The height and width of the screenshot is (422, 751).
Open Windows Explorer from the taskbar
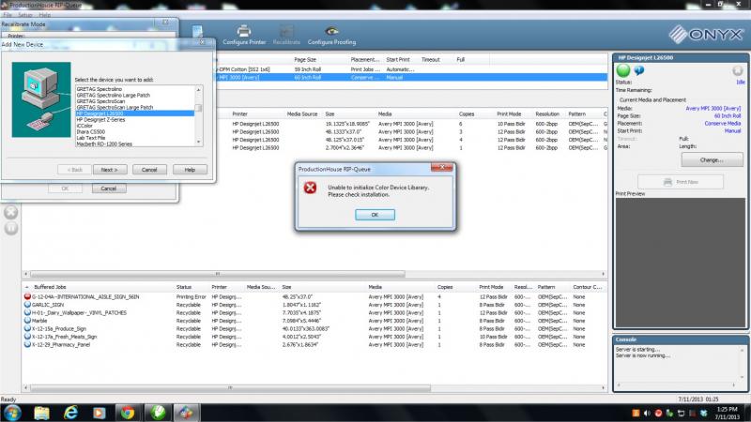pyautogui.click(x=41, y=413)
